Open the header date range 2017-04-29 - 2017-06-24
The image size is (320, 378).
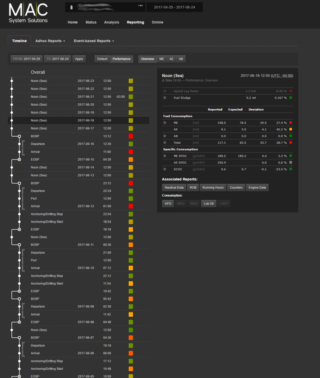[175, 7]
